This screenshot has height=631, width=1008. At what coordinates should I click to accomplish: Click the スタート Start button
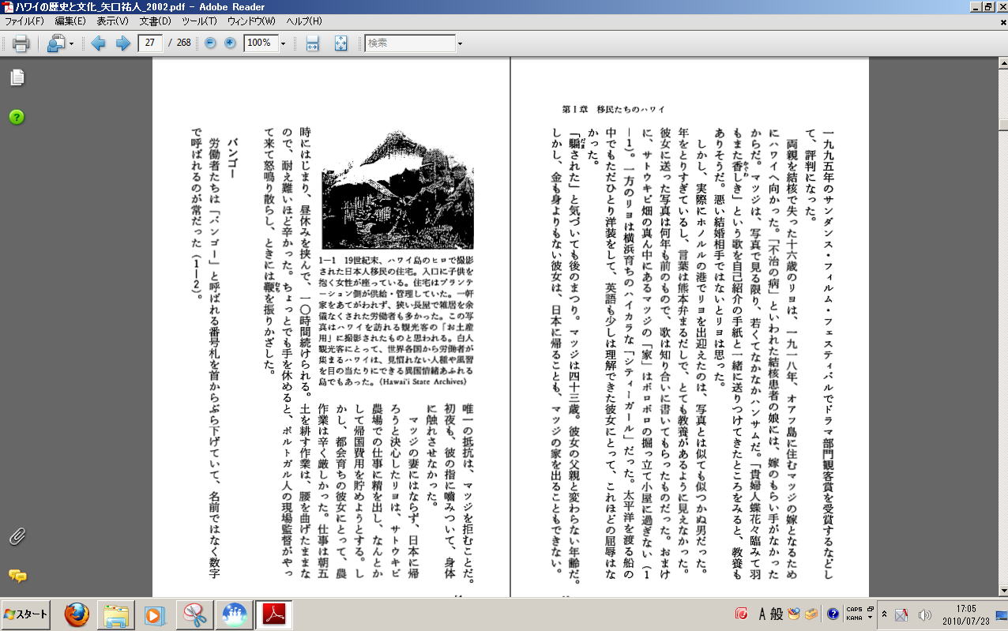coord(25,614)
